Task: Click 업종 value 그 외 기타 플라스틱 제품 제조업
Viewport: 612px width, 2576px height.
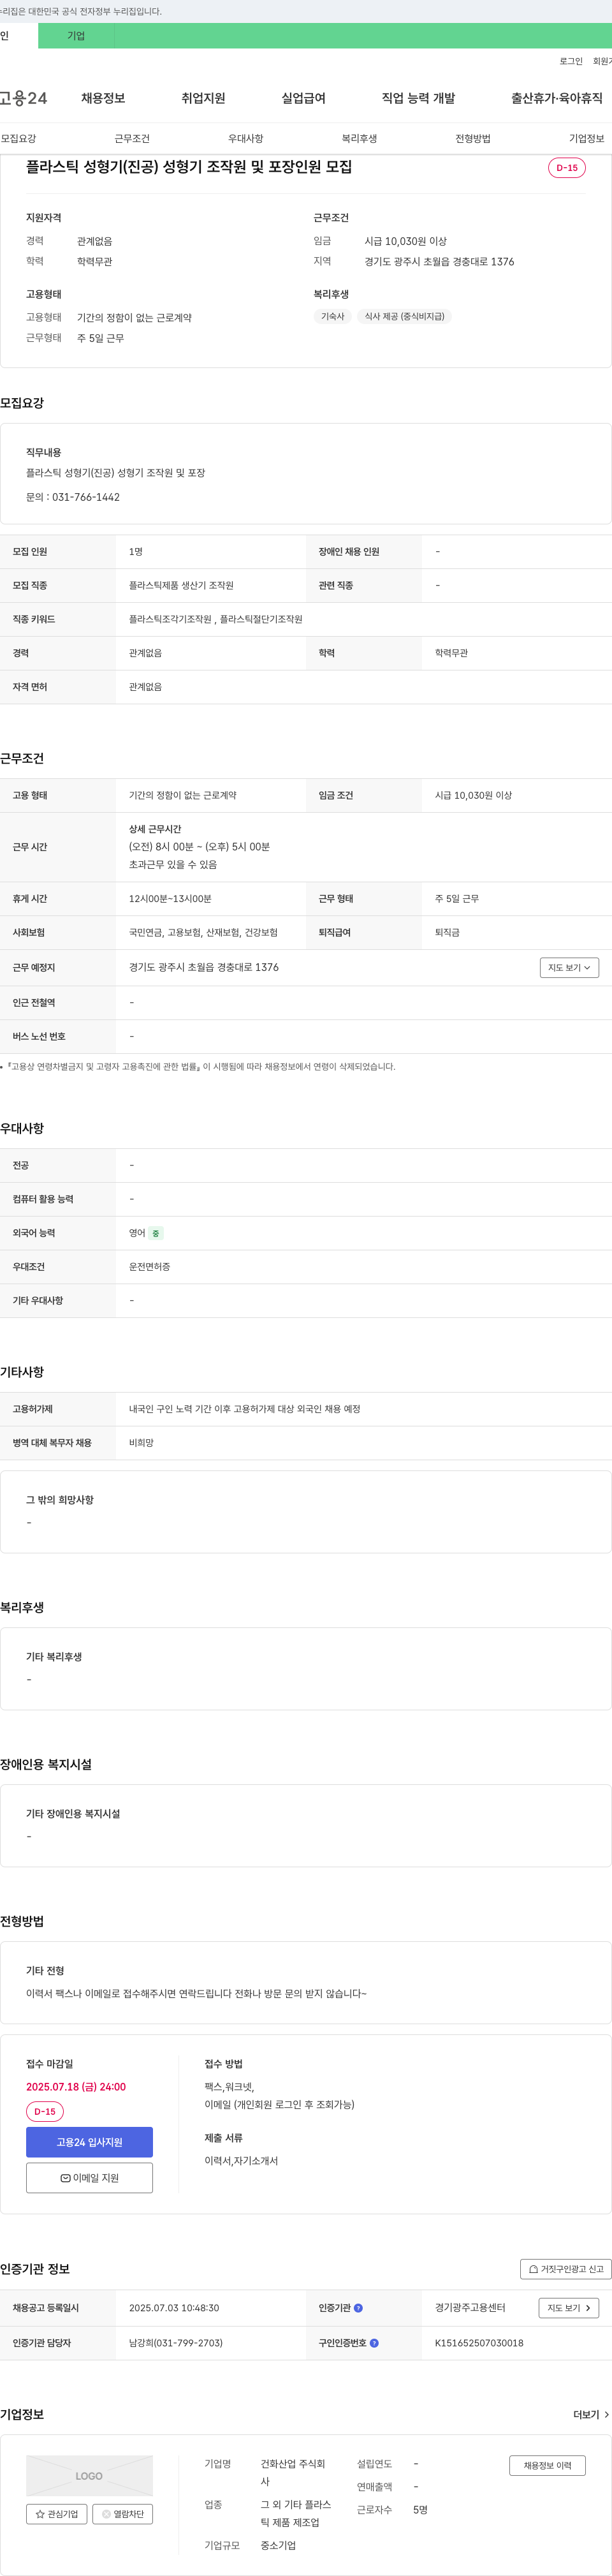Action: (296, 2514)
